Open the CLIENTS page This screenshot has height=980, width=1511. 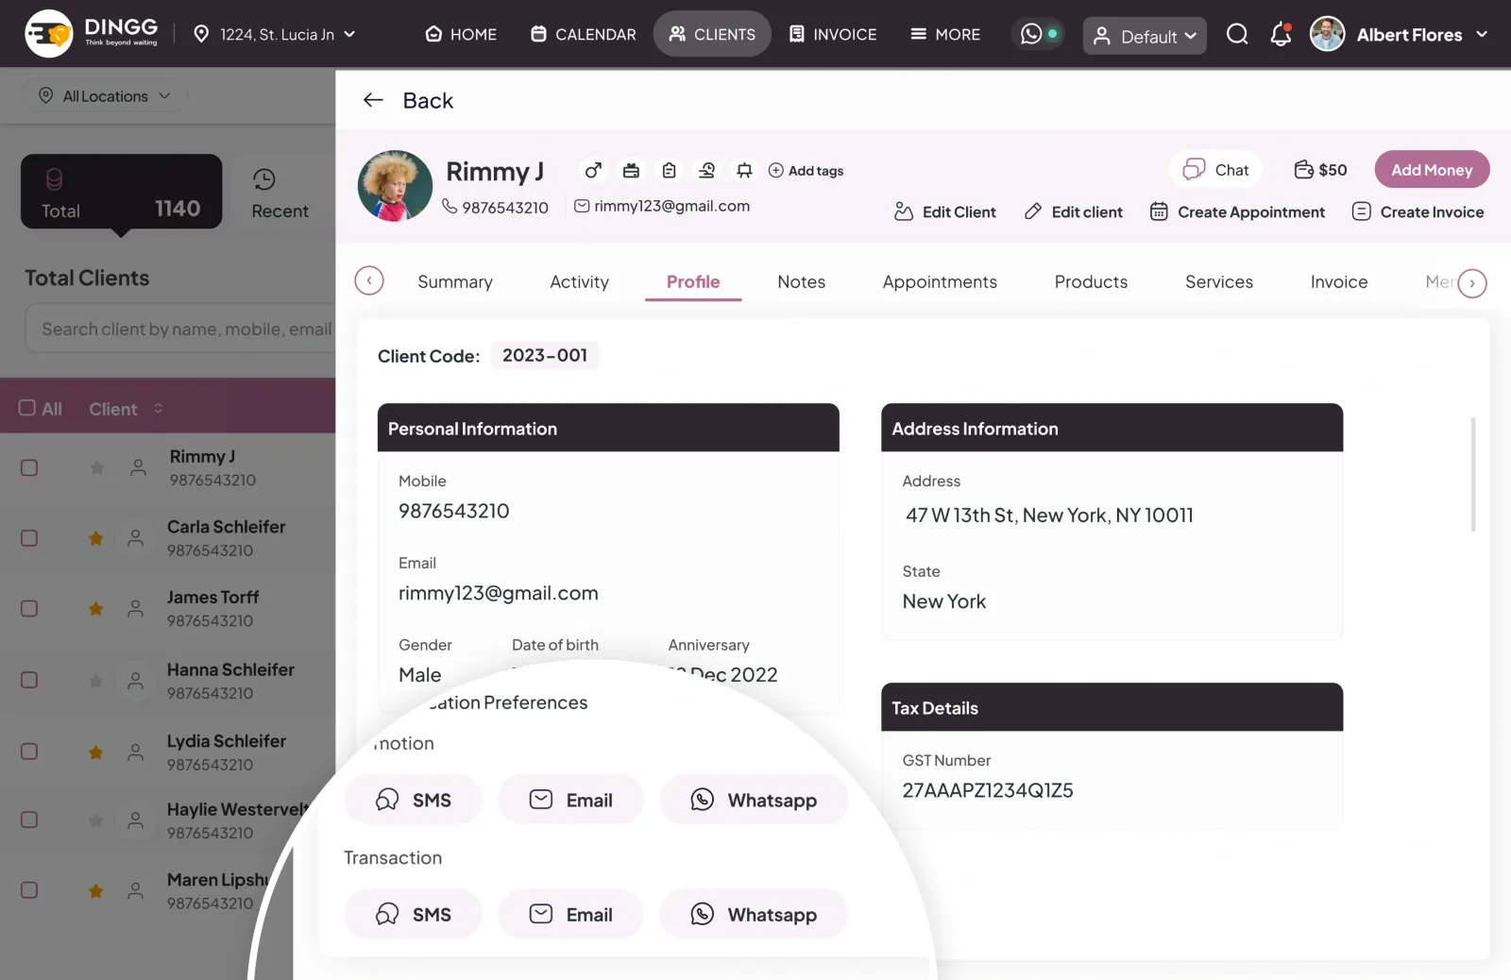712,34
